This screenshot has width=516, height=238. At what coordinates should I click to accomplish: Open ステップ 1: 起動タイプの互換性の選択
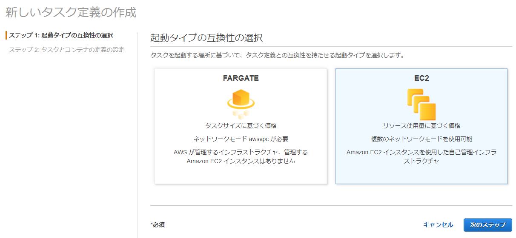coord(61,35)
